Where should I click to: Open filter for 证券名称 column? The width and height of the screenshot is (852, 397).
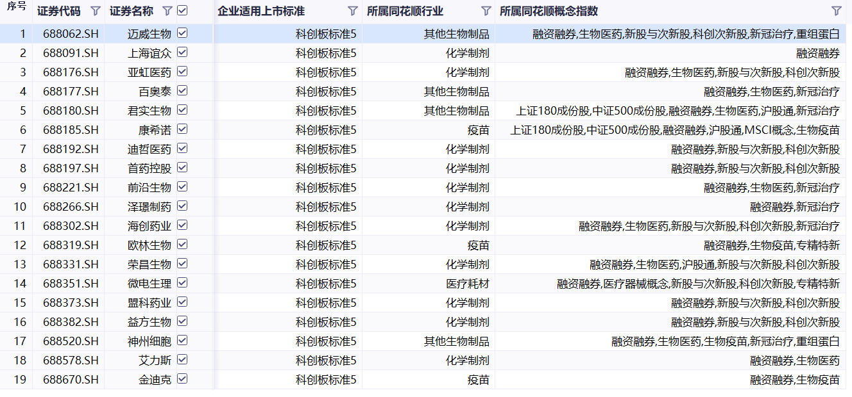coord(167,11)
